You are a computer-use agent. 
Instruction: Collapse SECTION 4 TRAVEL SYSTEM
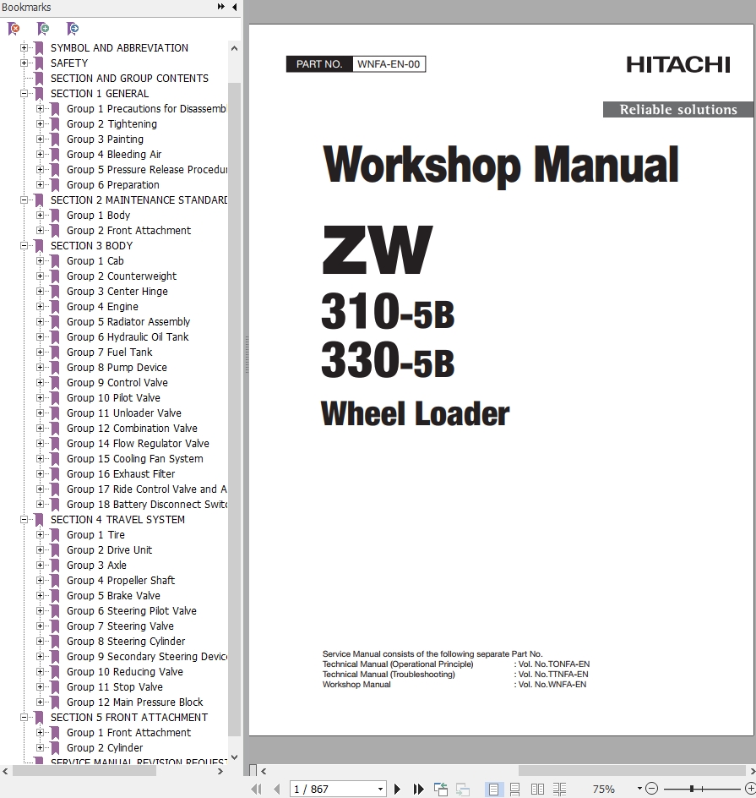[x=24, y=520]
